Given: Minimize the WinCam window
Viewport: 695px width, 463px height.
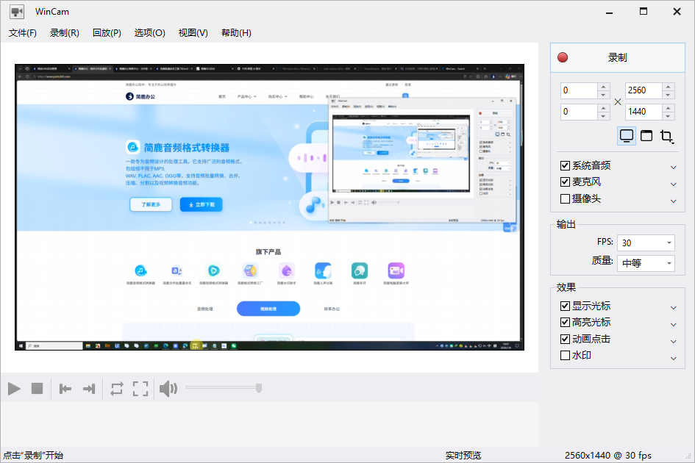Looking at the screenshot, I should click(x=610, y=12).
